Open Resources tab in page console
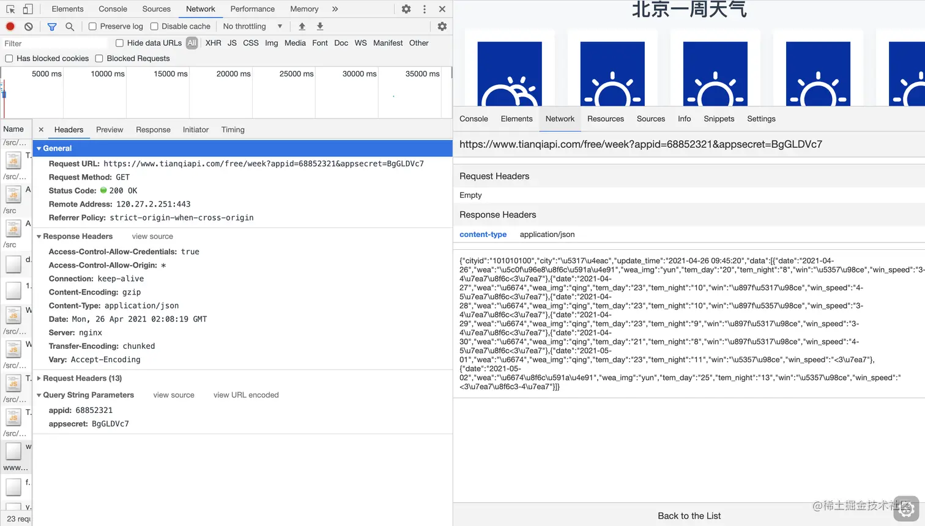The width and height of the screenshot is (925, 526). click(606, 119)
